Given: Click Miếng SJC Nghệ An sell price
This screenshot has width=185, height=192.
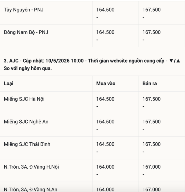Looking at the screenshot, I should 151,122.
